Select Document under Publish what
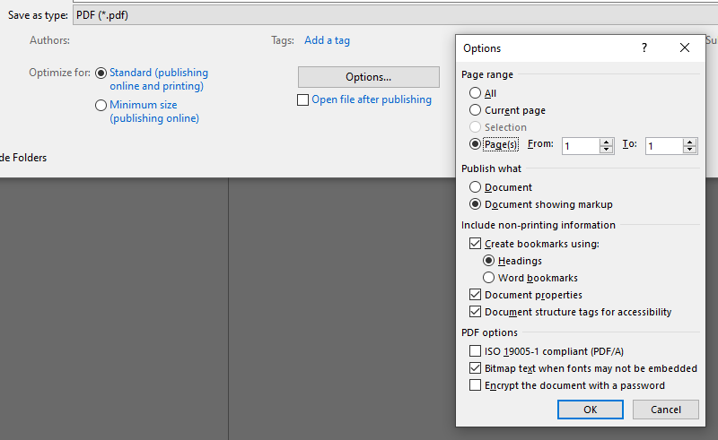 pos(475,187)
